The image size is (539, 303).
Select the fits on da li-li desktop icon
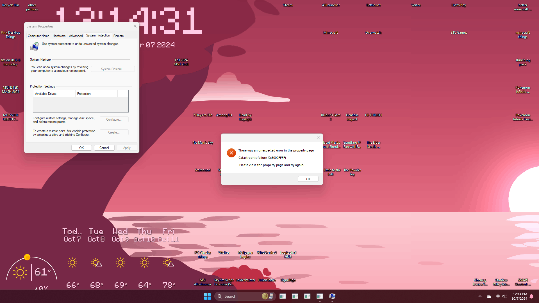(x=11, y=62)
